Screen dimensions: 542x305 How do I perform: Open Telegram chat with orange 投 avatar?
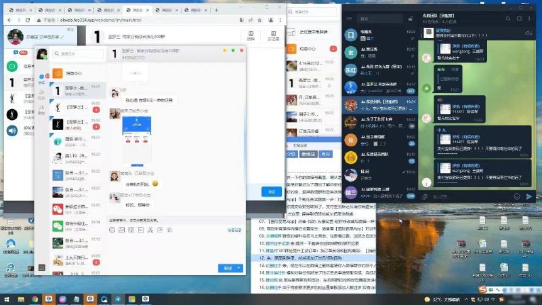click(380, 140)
